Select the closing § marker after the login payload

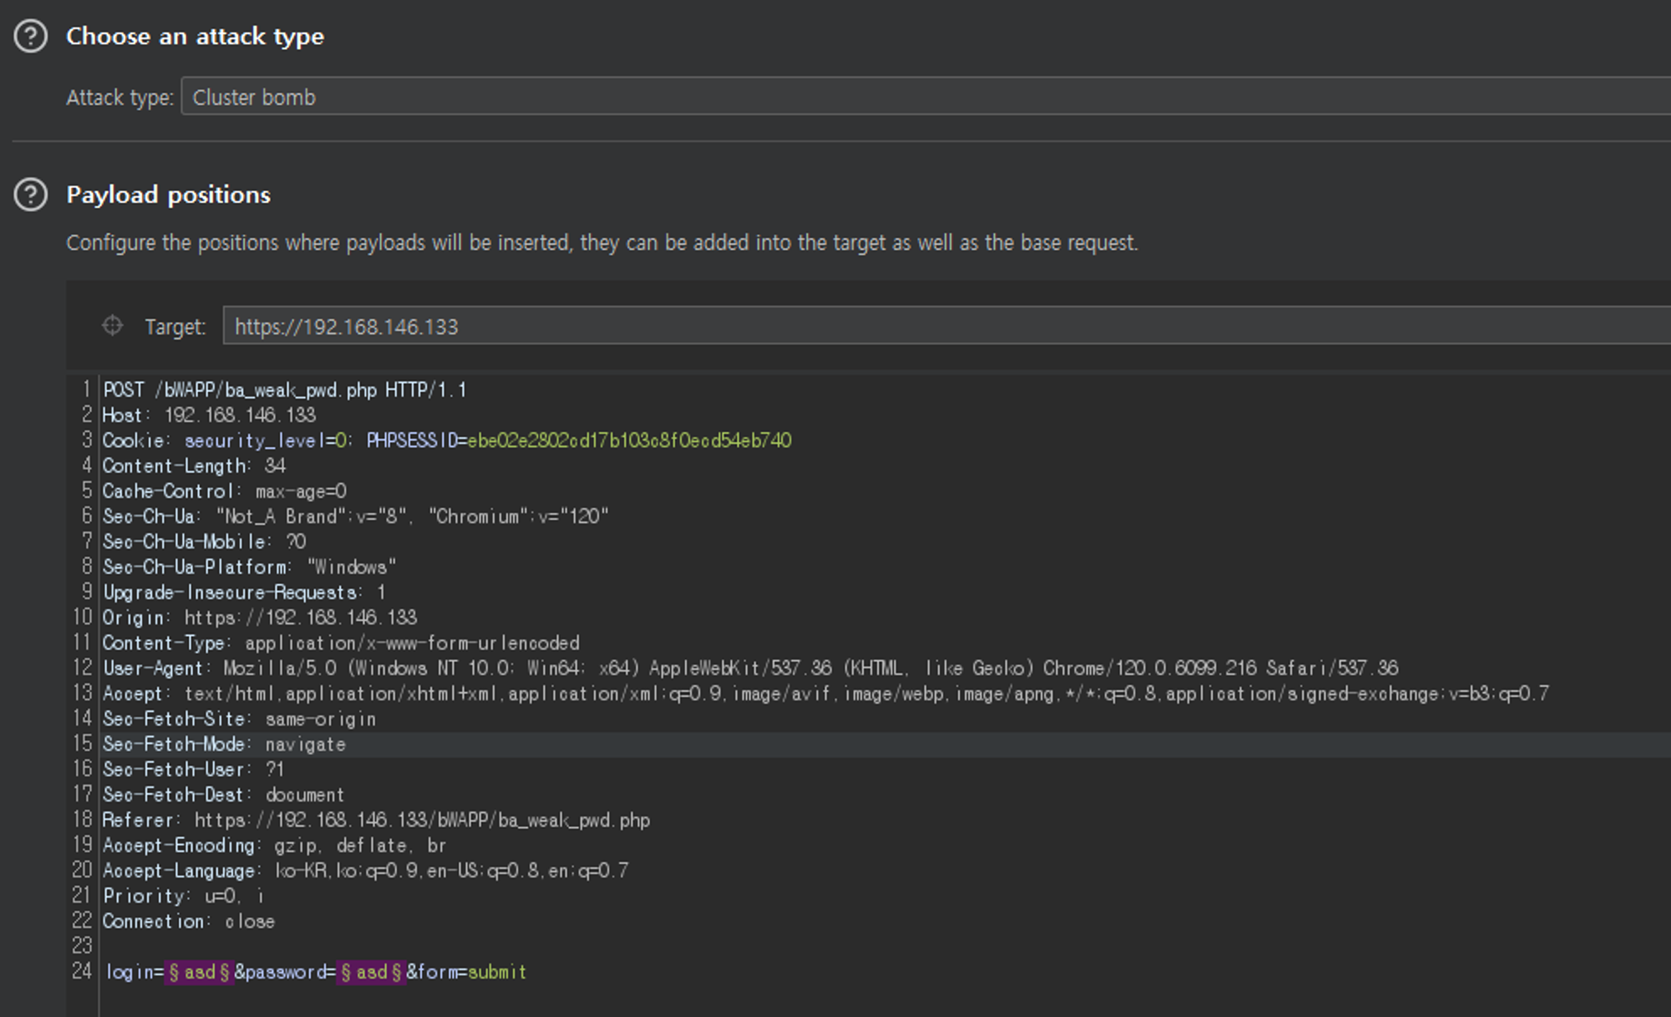(x=225, y=972)
